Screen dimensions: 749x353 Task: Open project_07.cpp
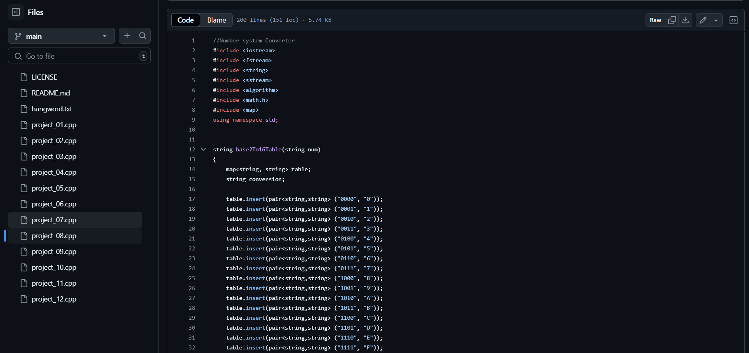75,220
